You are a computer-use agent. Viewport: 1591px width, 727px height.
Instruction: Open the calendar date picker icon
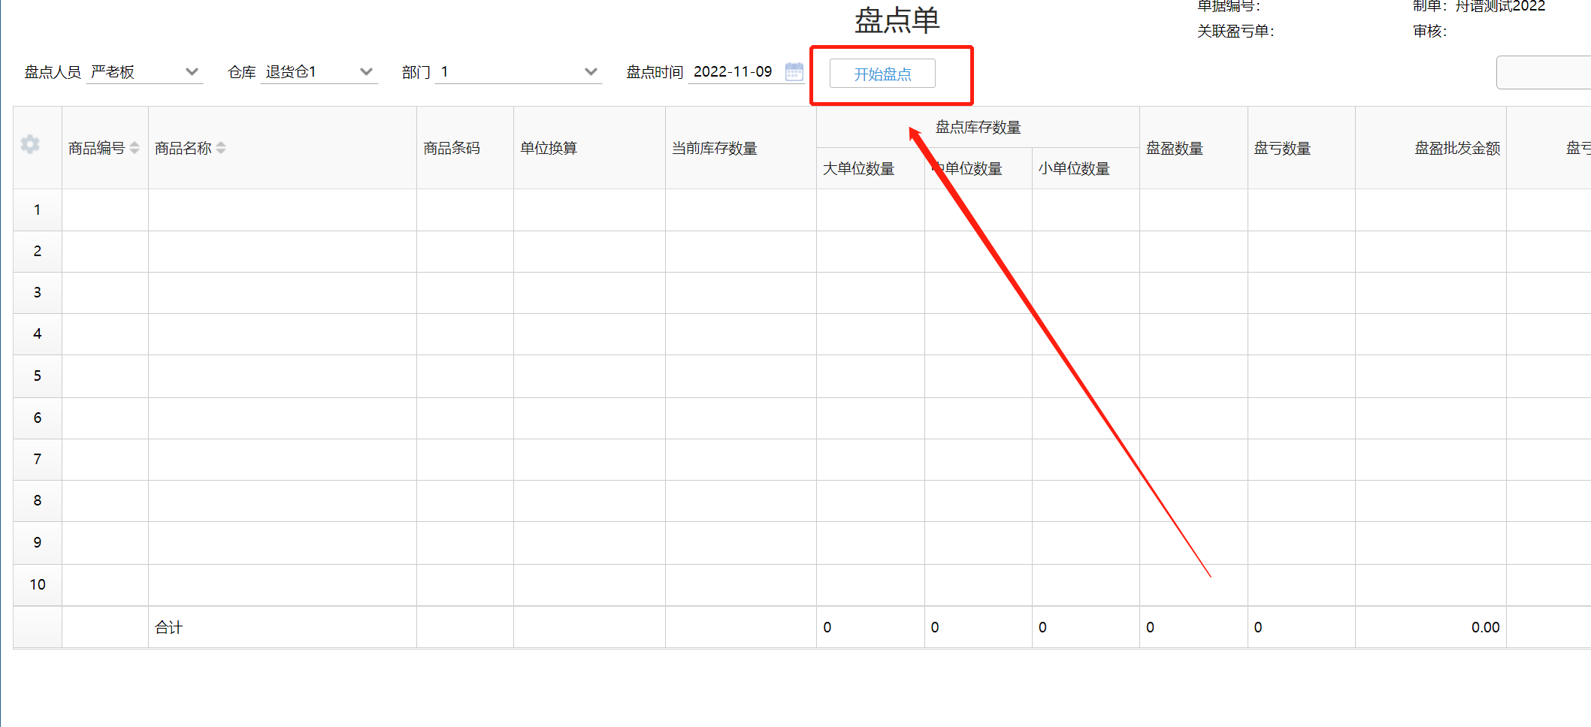(794, 72)
